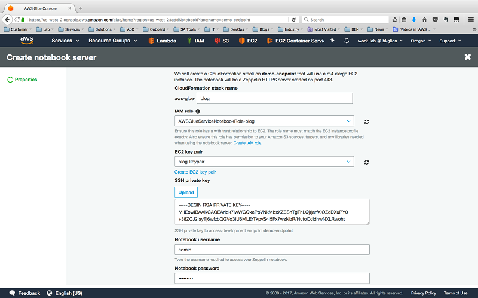Select the Properties step
This screenshot has height=298, width=478.
point(22,80)
